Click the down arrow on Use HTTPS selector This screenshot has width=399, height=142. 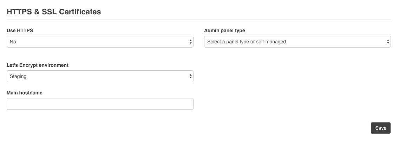[191, 43]
